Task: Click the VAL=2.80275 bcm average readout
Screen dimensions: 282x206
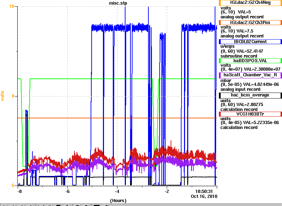Action: coord(250,105)
